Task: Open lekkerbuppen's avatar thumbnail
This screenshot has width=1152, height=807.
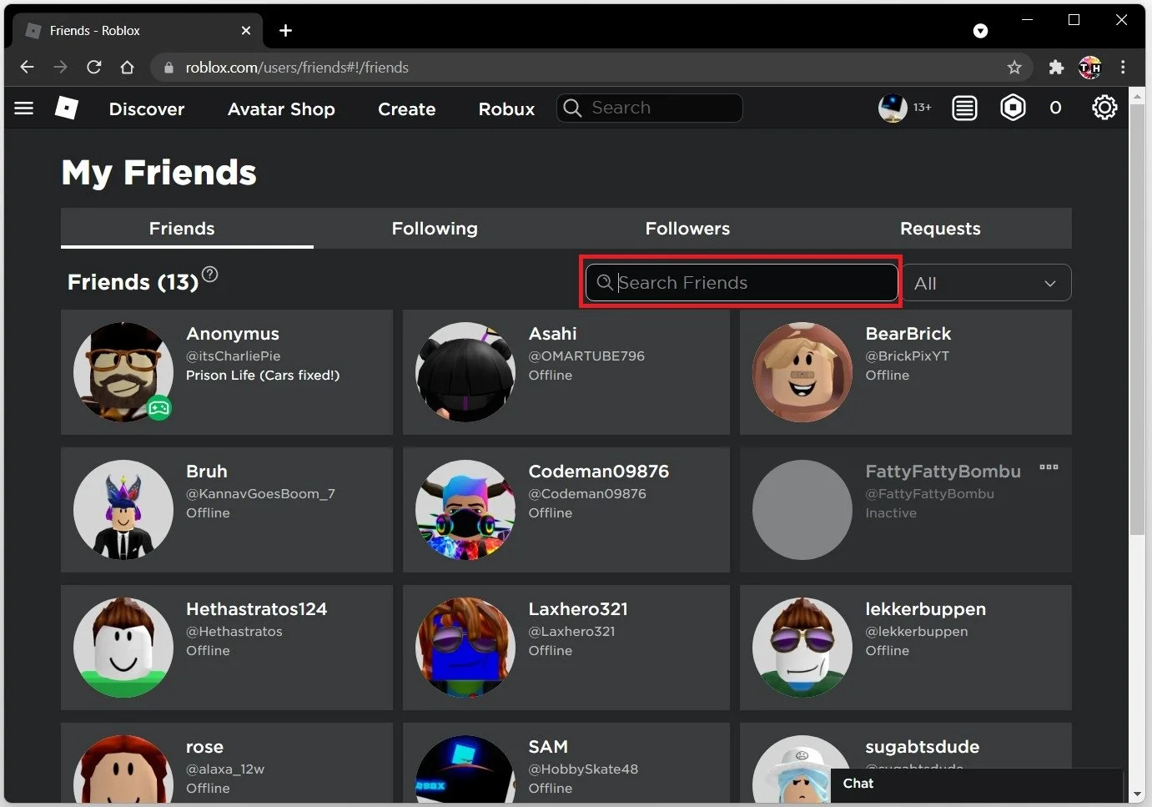Action: 802,648
